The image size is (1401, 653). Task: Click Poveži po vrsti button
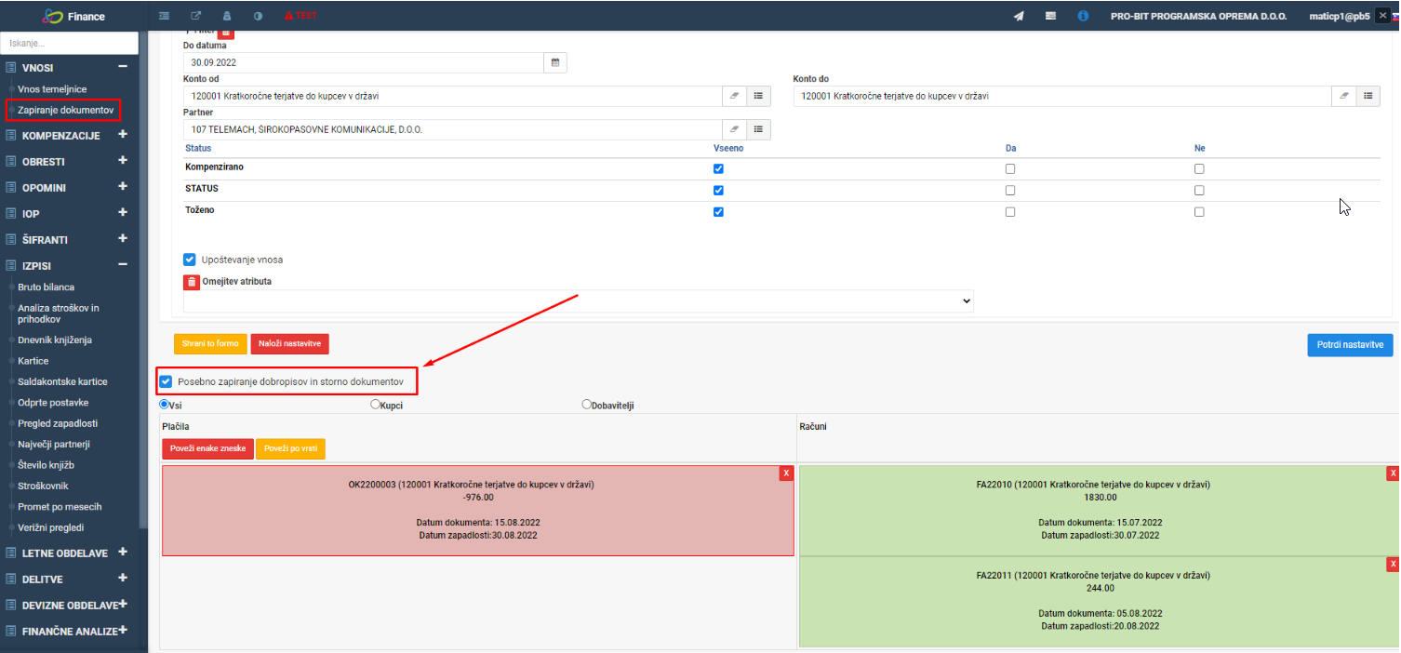point(290,448)
